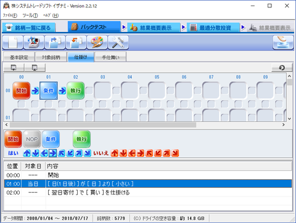Open the grayed-out 結果概要表示 tab
The image size is (296, 223).
click(271, 28)
